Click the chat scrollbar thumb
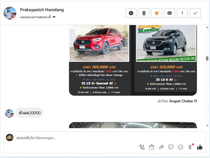 coord(207,58)
